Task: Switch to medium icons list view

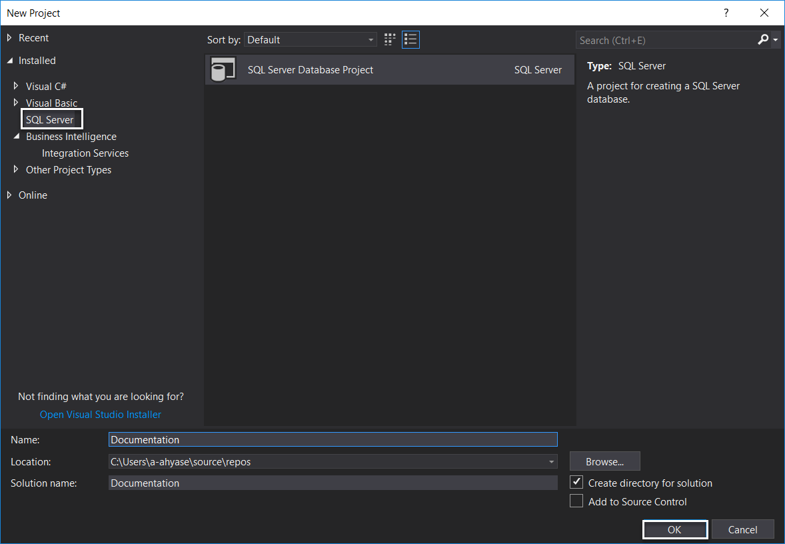Action: (410, 39)
